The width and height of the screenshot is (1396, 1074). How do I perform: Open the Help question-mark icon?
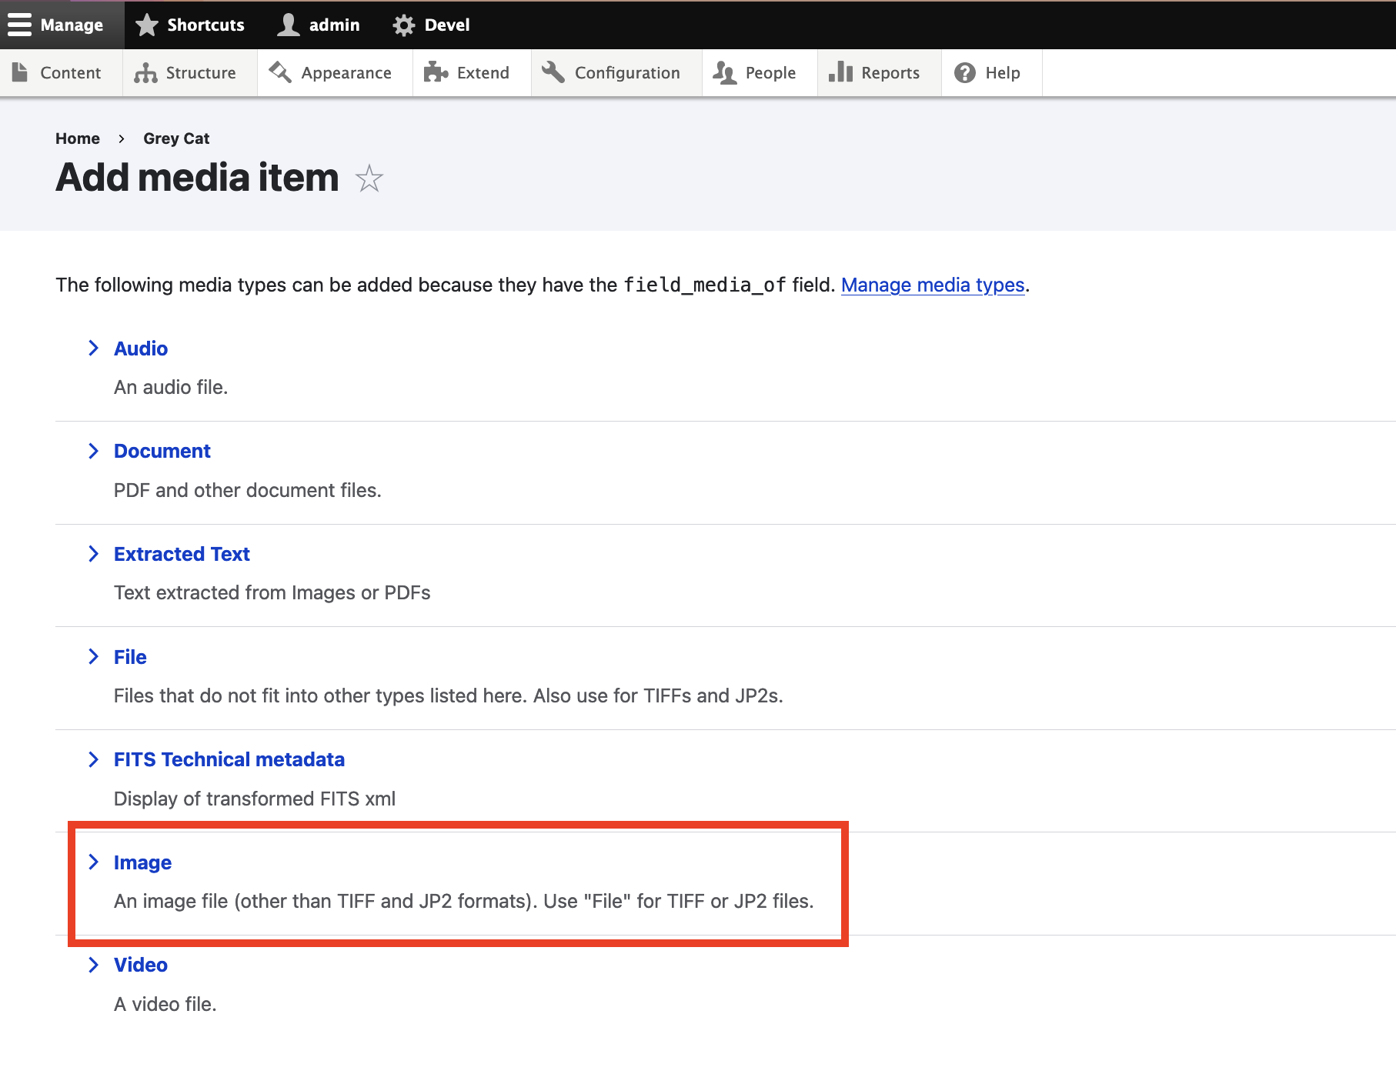[964, 72]
